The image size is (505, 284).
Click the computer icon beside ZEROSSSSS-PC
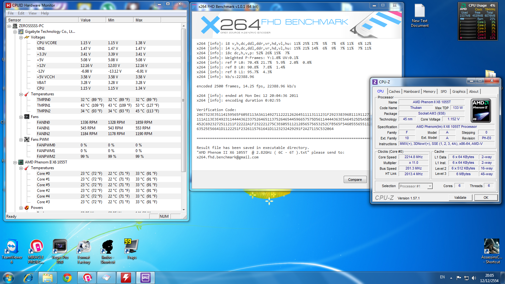(15, 26)
